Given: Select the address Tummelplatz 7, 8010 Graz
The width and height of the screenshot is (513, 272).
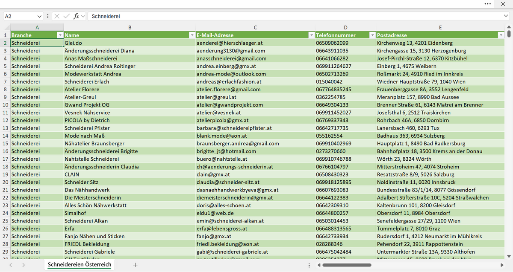Looking at the screenshot, I should 440,229.
